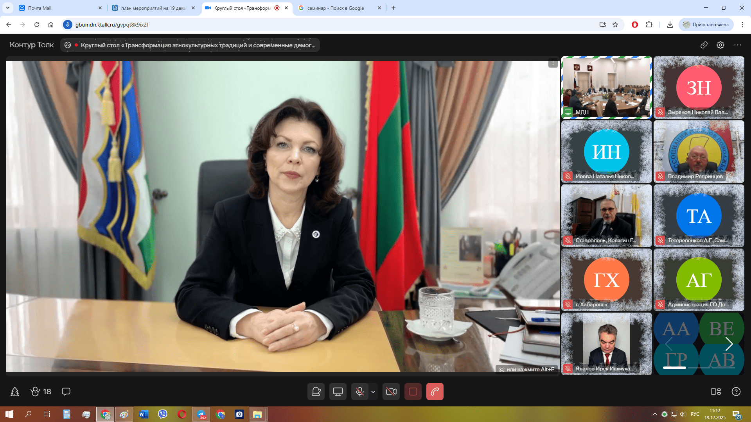The width and height of the screenshot is (751, 422).
Task: Open Word from the Windows taskbar
Action: pyautogui.click(x=144, y=414)
